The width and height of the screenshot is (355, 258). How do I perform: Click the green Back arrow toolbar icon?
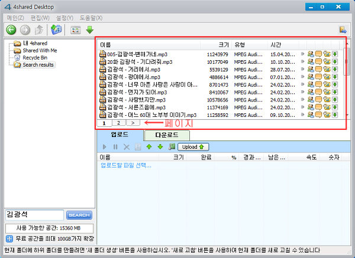point(11,30)
